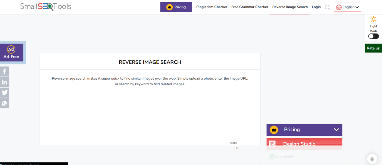The width and height of the screenshot is (382, 165).
Task: Open the English language dropdown
Action: pos(347,7)
